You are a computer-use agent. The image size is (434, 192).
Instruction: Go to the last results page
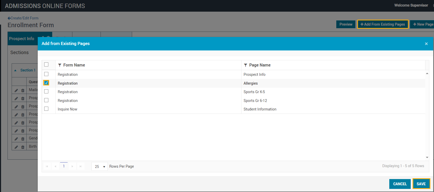click(x=81, y=166)
